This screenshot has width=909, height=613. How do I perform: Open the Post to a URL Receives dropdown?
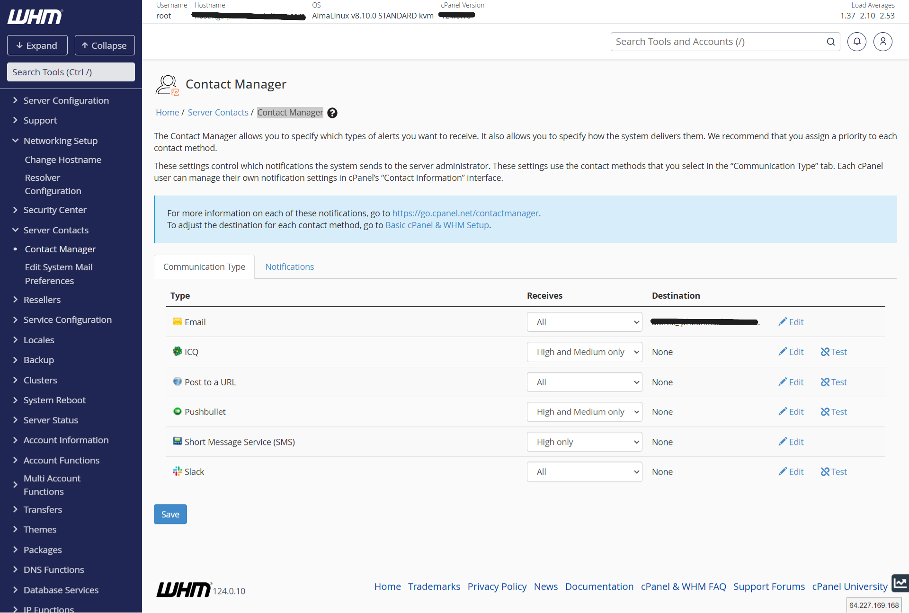click(584, 382)
